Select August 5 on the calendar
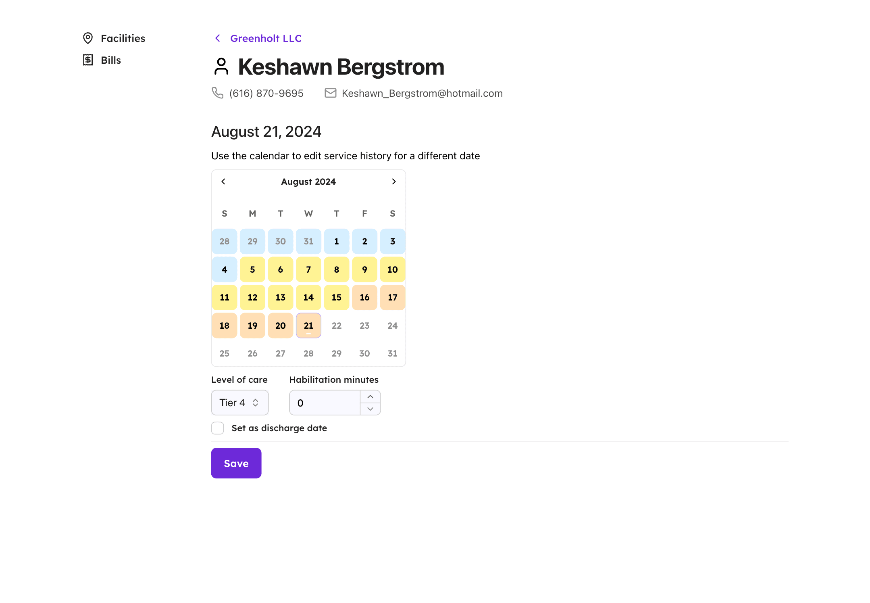Image resolution: width=870 pixels, height=603 pixels. [x=252, y=269]
